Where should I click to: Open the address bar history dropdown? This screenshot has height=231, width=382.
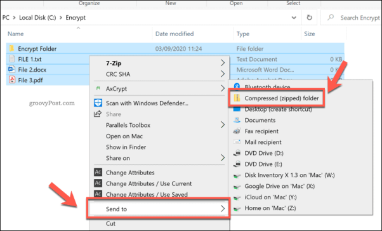294,18
